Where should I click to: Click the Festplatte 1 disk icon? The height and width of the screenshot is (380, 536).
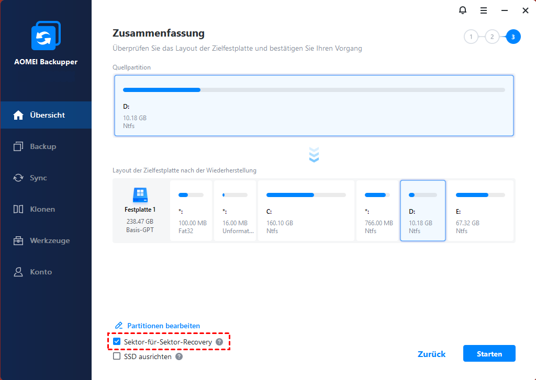[140, 195]
